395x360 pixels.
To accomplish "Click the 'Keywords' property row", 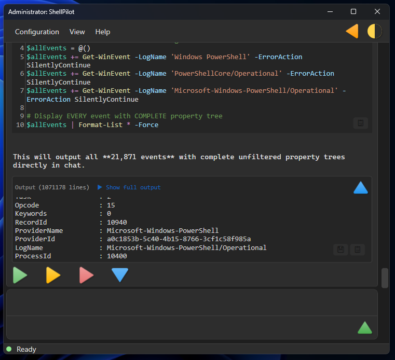I will point(63,214).
